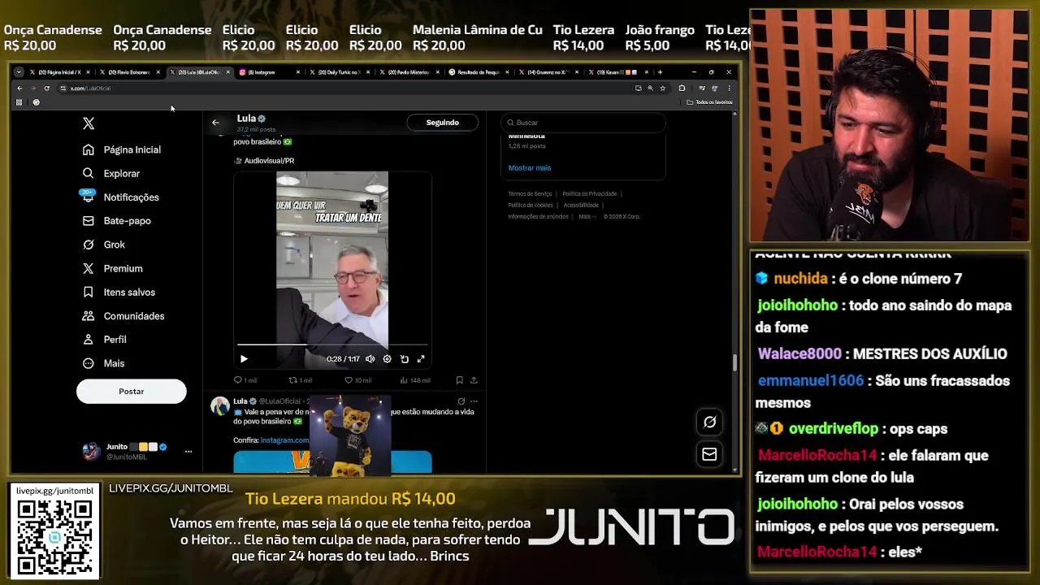Viewport: 1040px width, 585px height.
Task: Repost the video tweet
Action: [300, 380]
